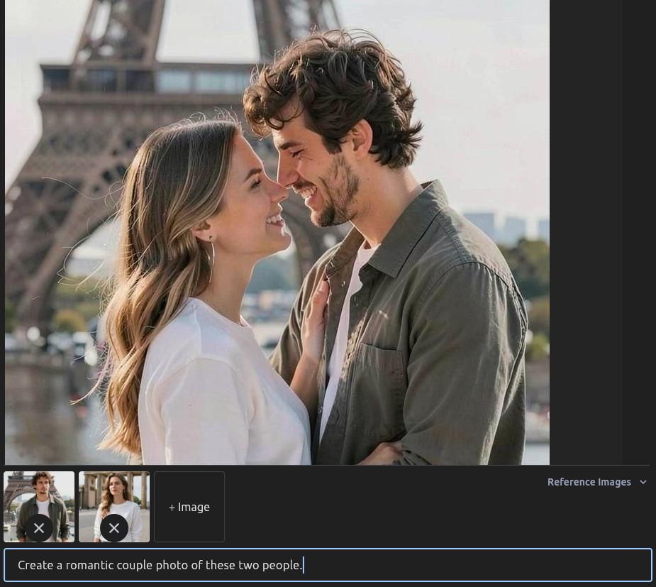Click the chevron icon beside Reference Images
656x587 pixels.
pyautogui.click(x=643, y=482)
